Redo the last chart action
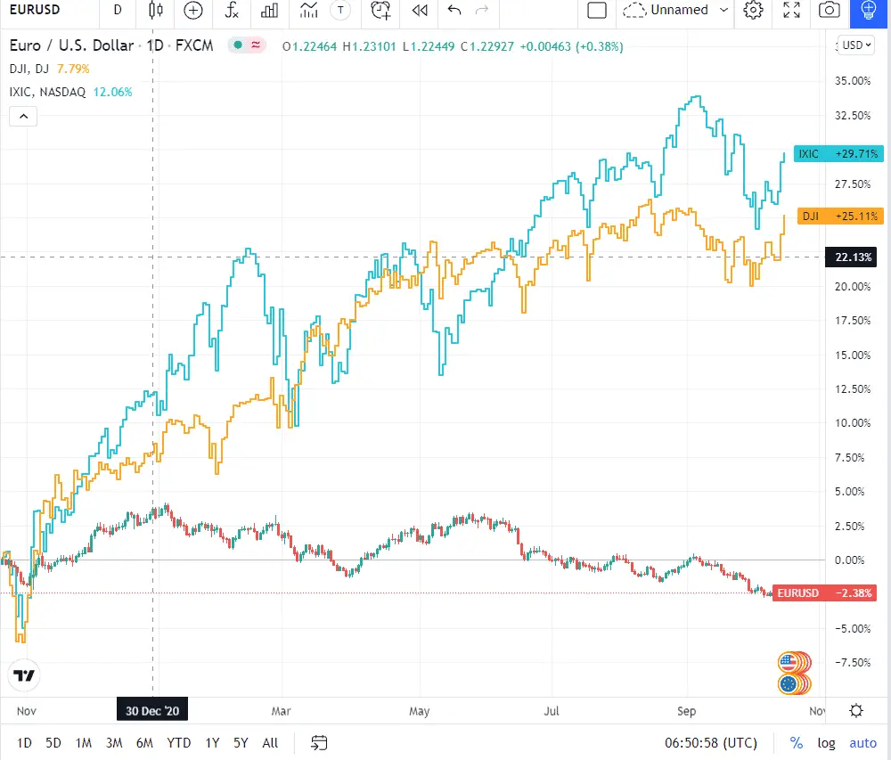The width and height of the screenshot is (891, 760). pos(482,10)
